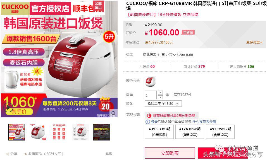Viewport: 267px width, 160px height.
Task: Choose the ¥94.95x12期 installment plan
Action: point(220,132)
